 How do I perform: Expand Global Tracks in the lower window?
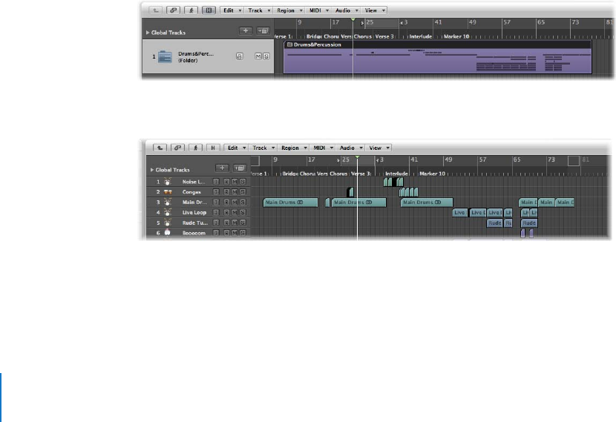point(152,170)
